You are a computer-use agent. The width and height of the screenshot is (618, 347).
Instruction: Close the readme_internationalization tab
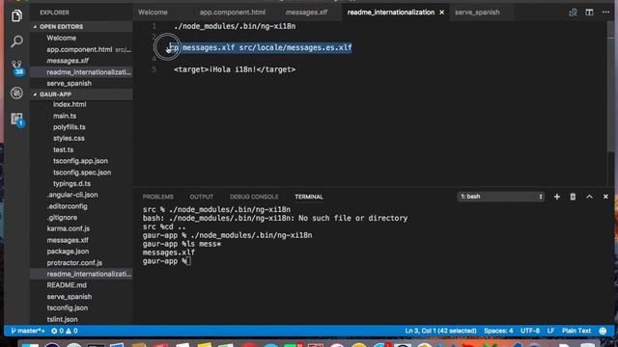[x=442, y=13]
